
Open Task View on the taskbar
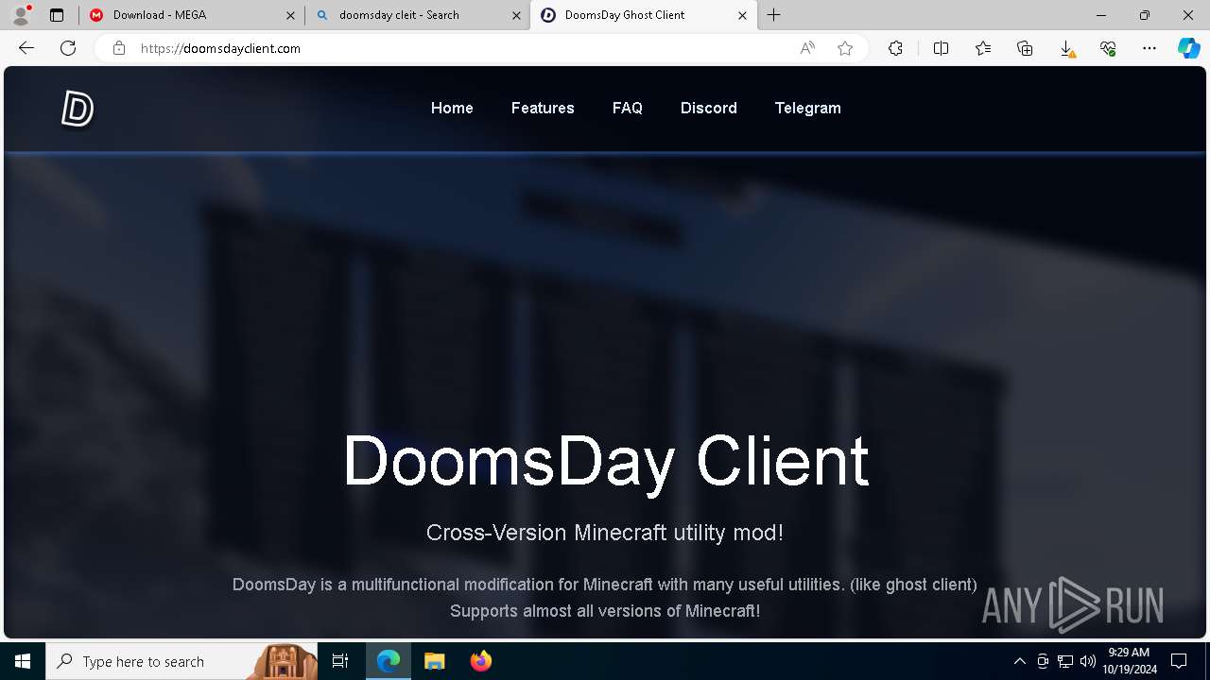pos(340,661)
